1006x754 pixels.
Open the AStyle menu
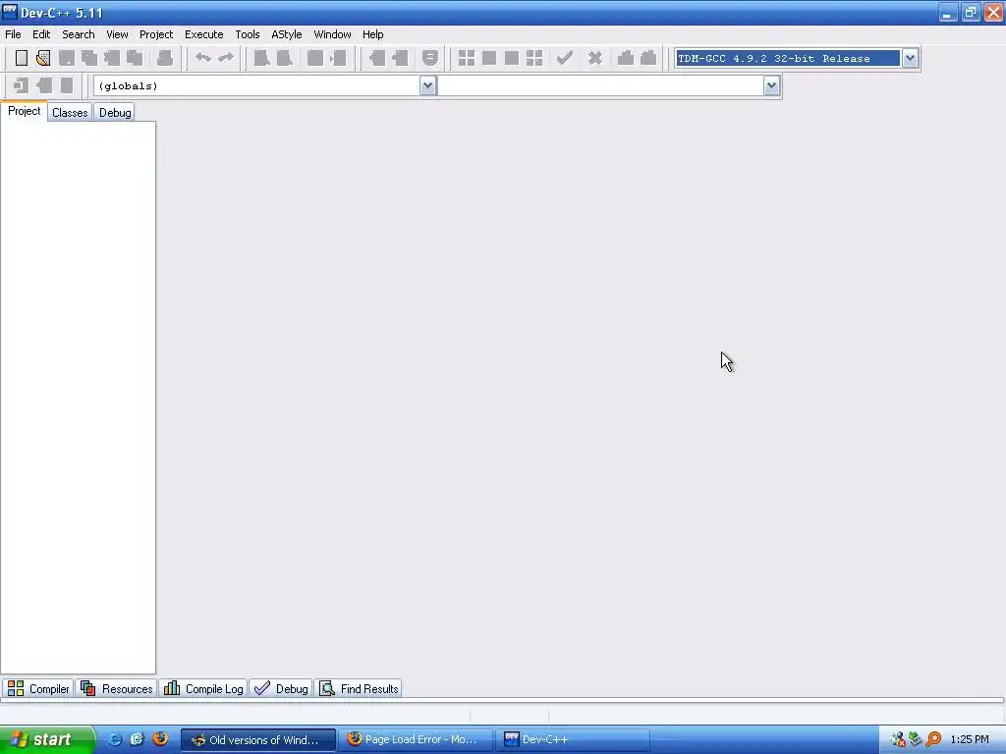coord(286,34)
